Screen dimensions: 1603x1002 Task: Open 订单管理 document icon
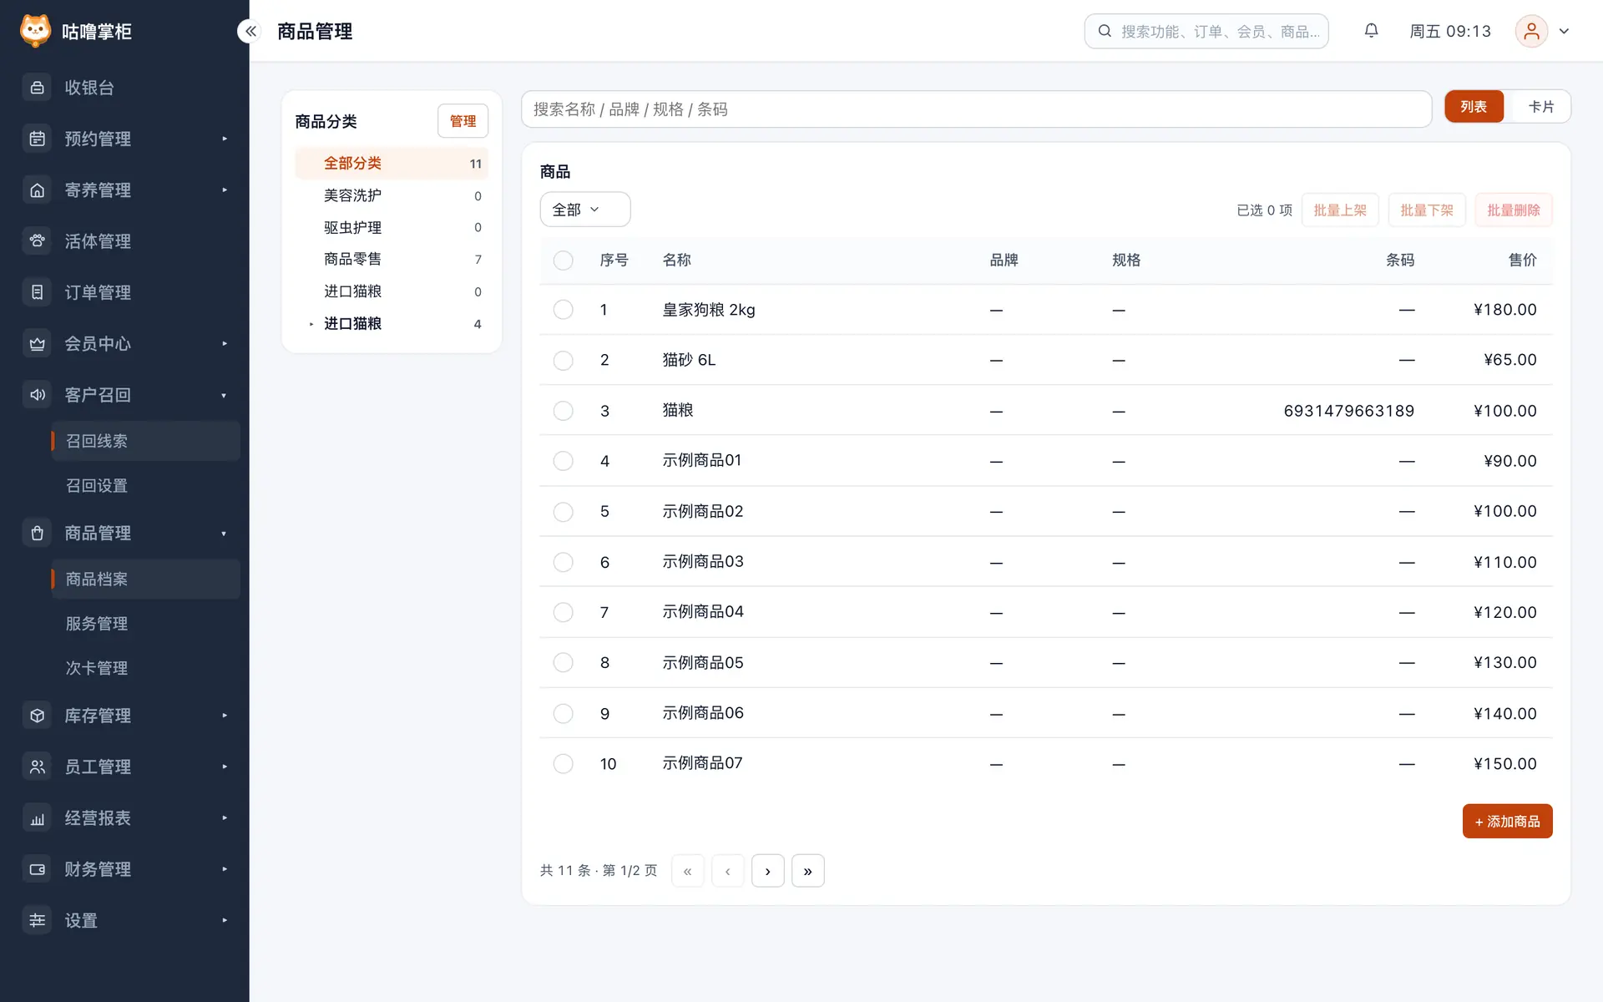[x=38, y=292]
